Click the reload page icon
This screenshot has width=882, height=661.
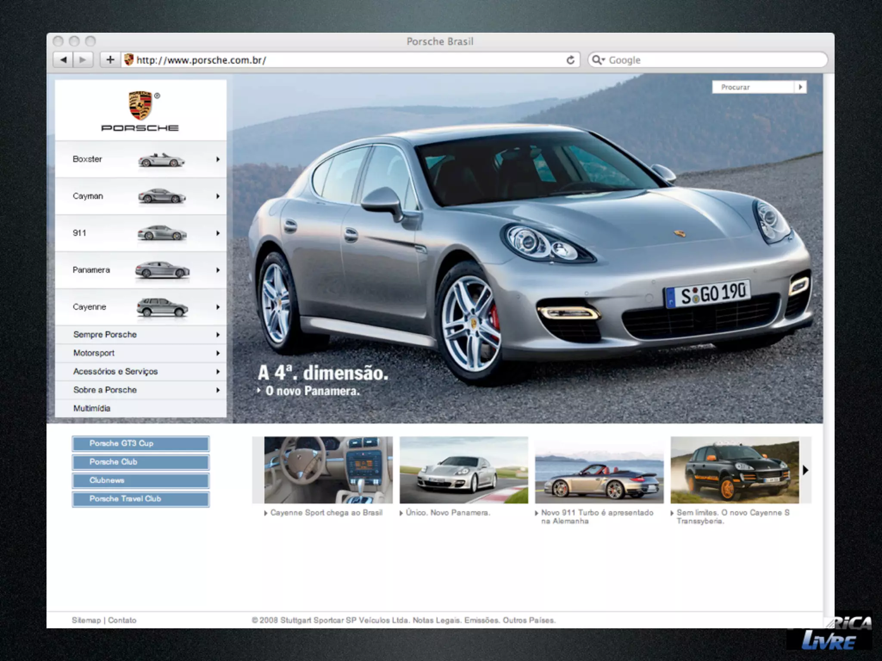[570, 60]
